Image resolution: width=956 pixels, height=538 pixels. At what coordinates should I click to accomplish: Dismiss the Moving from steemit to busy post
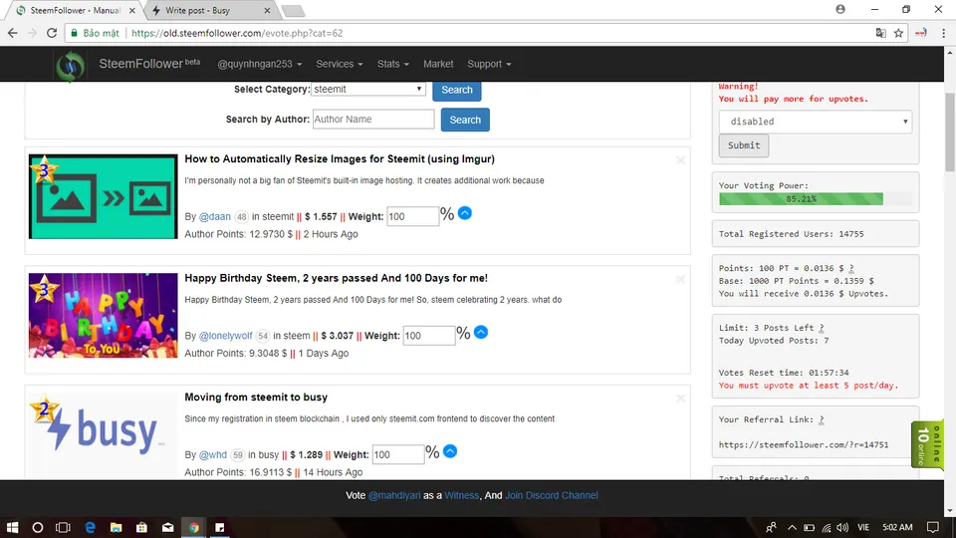pos(680,399)
